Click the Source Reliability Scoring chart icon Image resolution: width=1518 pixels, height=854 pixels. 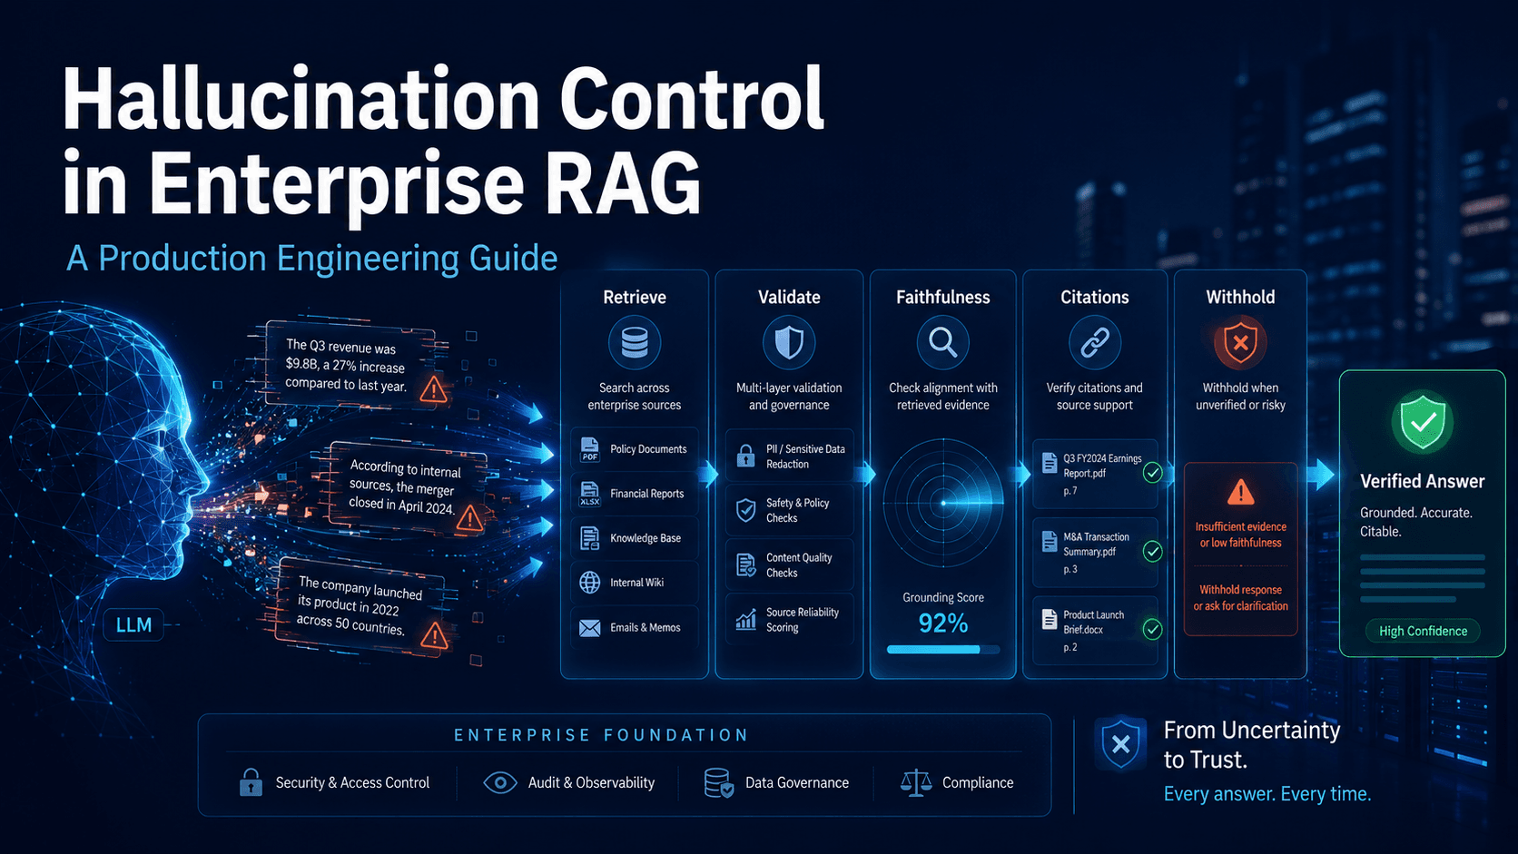[x=745, y=620]
